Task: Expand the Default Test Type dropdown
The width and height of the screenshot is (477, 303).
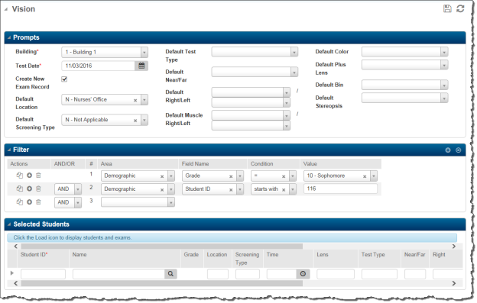Action: click(294, 52)
